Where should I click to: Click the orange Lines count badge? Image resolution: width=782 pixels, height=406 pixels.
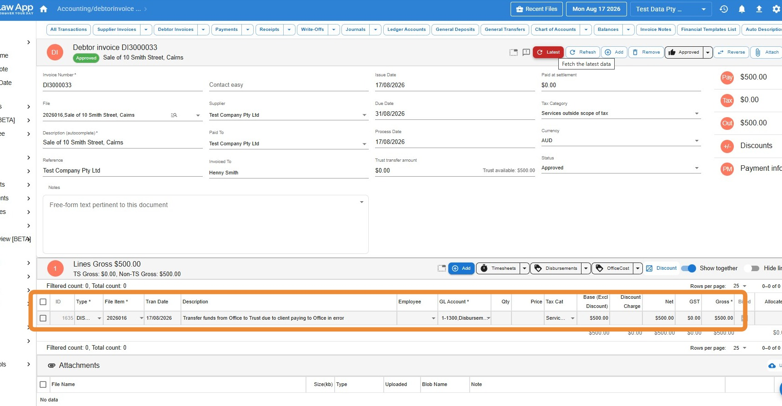(55, 268)
